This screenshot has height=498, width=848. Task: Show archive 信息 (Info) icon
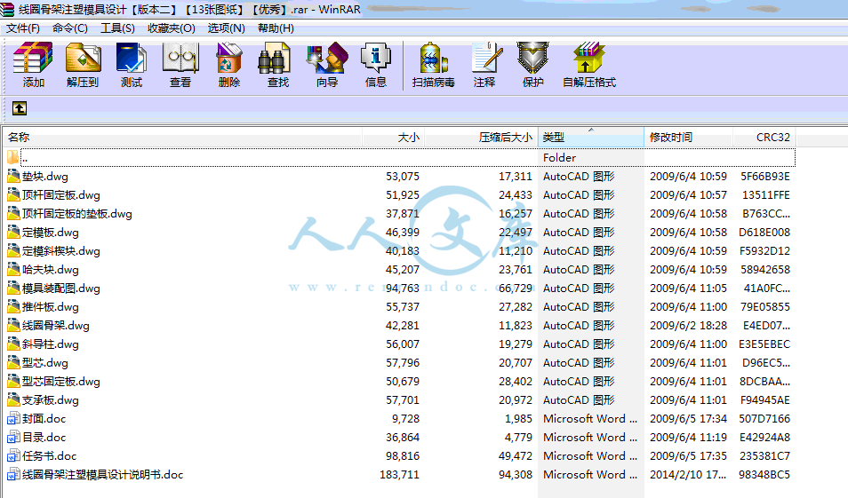pyautogui.click(x=376, y=58)
